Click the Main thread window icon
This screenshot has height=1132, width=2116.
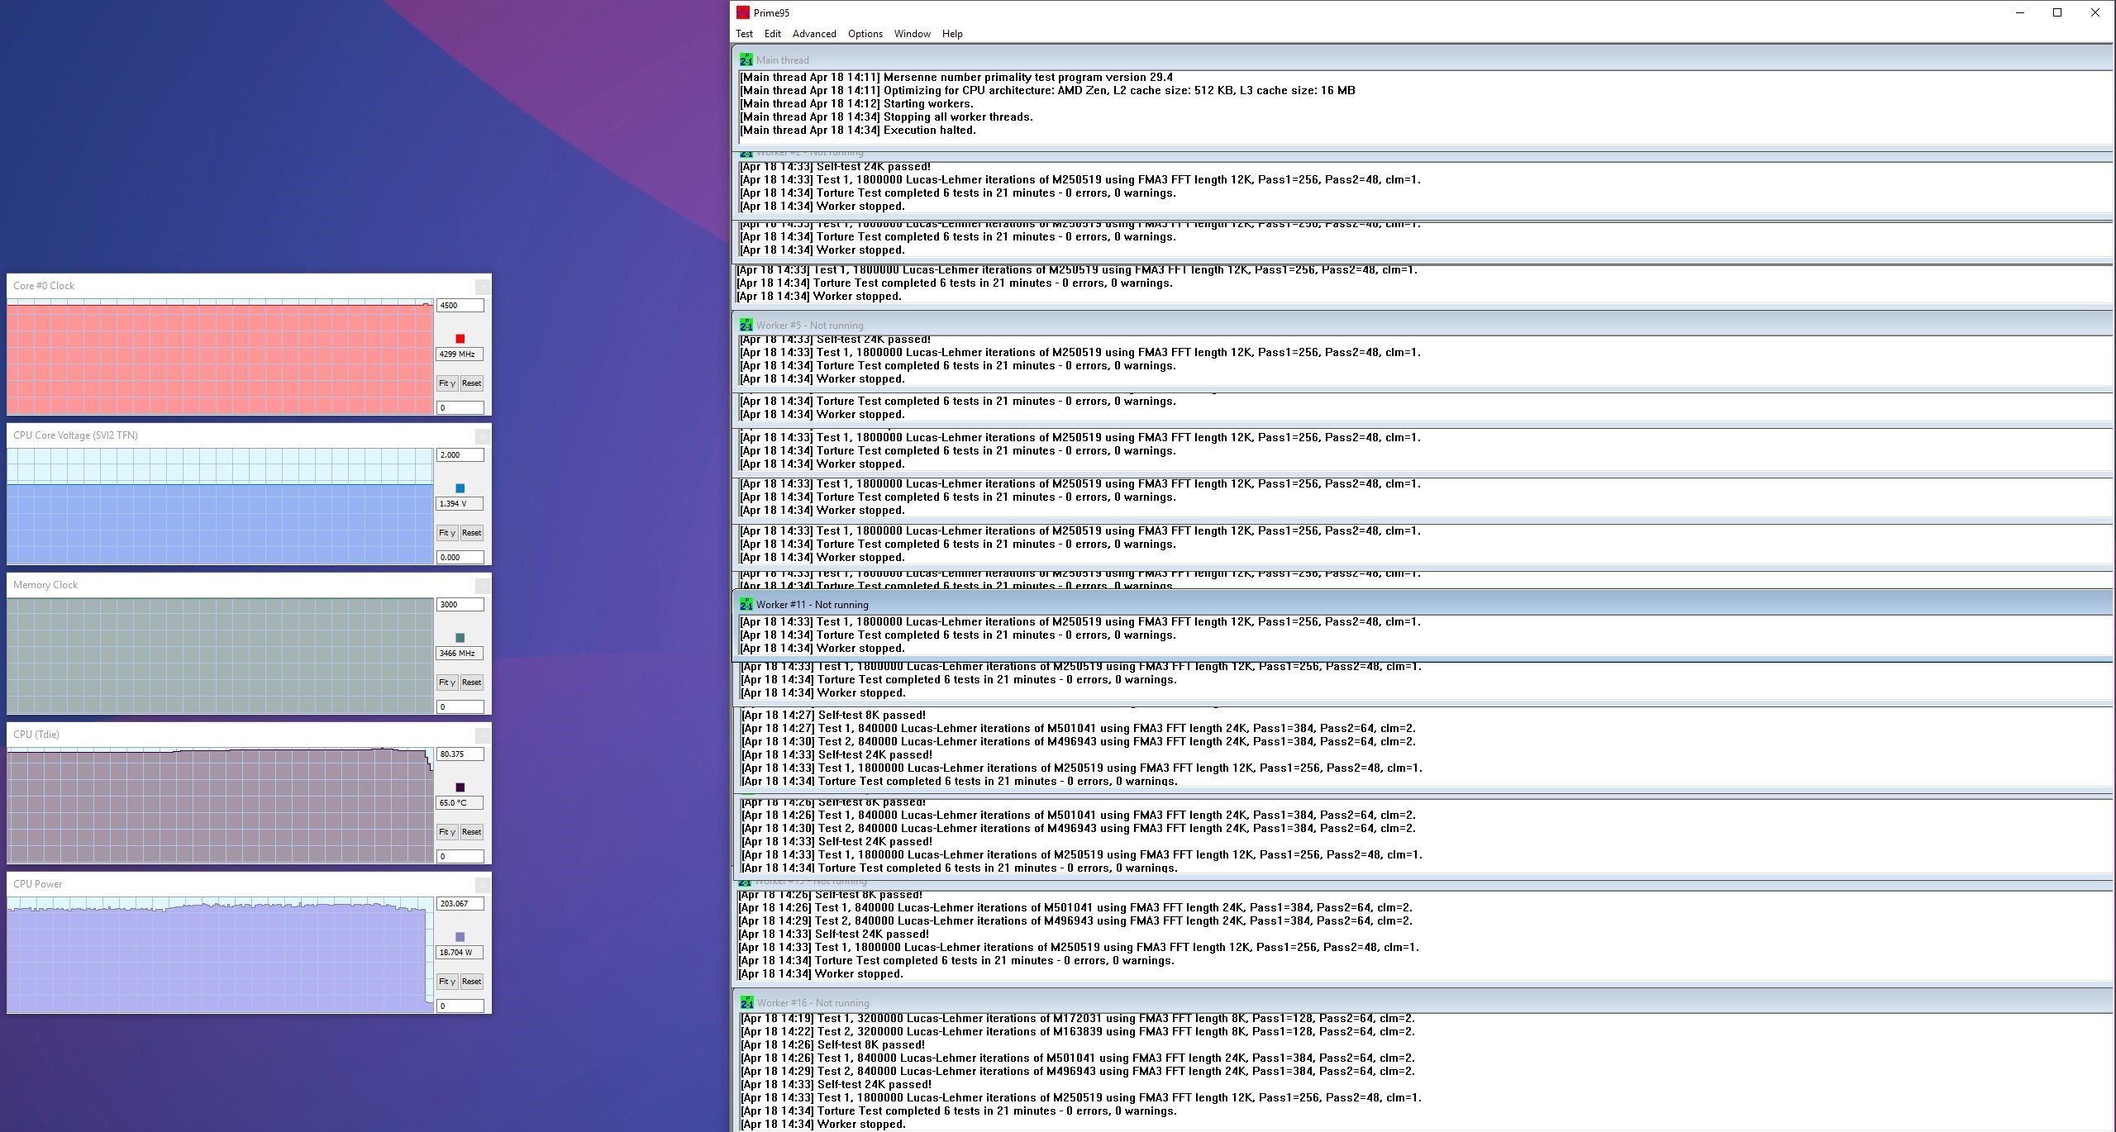(746, 59)
